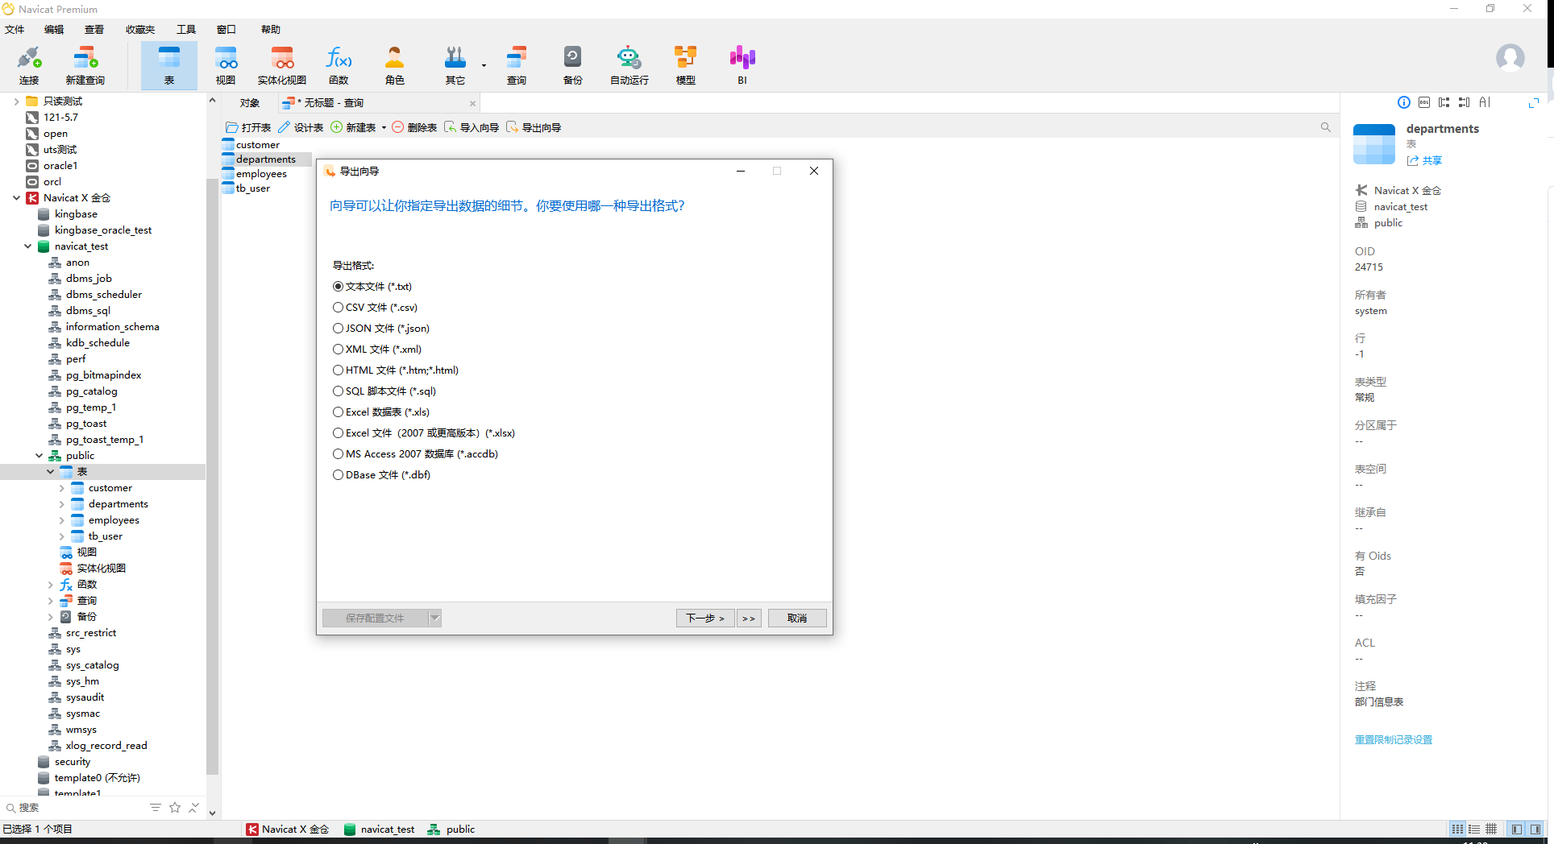
Task: Select kingbase_oracle_test database in tree
Action: pyautogui.click(x=103, y=230)
